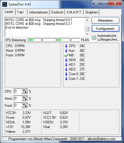Click the third CPU Belastung load bar
124x143 pixels.
point(63,40)
